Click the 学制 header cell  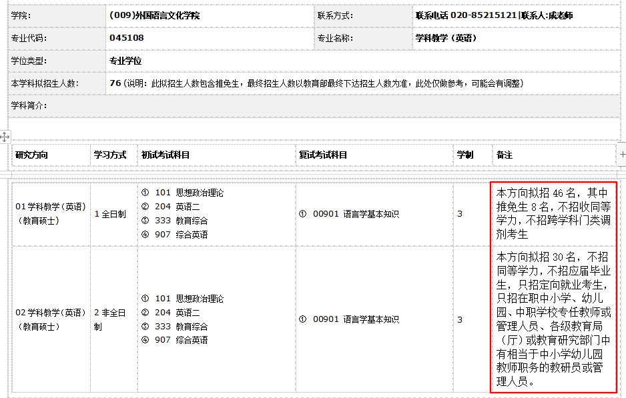465,155
